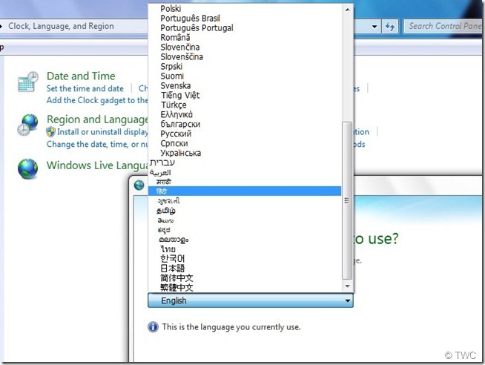Screen dimensions: 485x365
Task: Click the shield icon beside Install display languages
Action: pyautogui.click(x=50, y=132)
